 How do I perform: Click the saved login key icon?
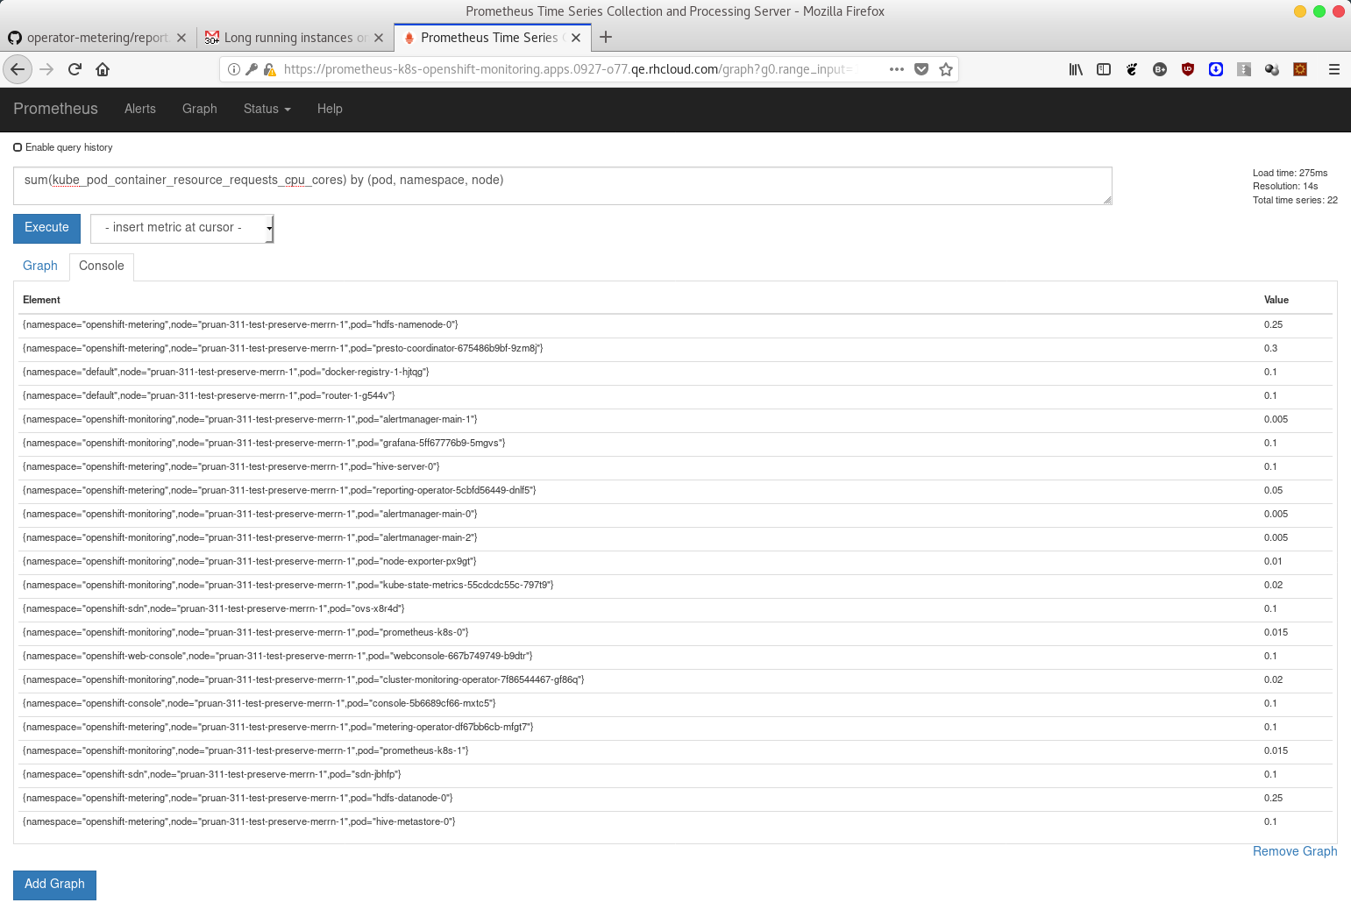pyautogui.click(x=252, y=69)
